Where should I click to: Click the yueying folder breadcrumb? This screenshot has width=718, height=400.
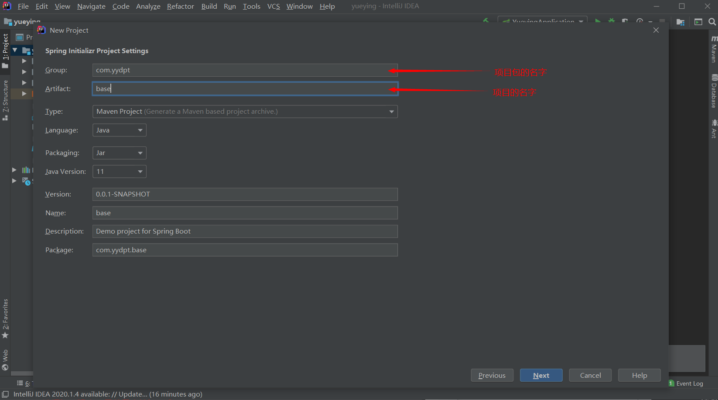[x=22, y=21]
